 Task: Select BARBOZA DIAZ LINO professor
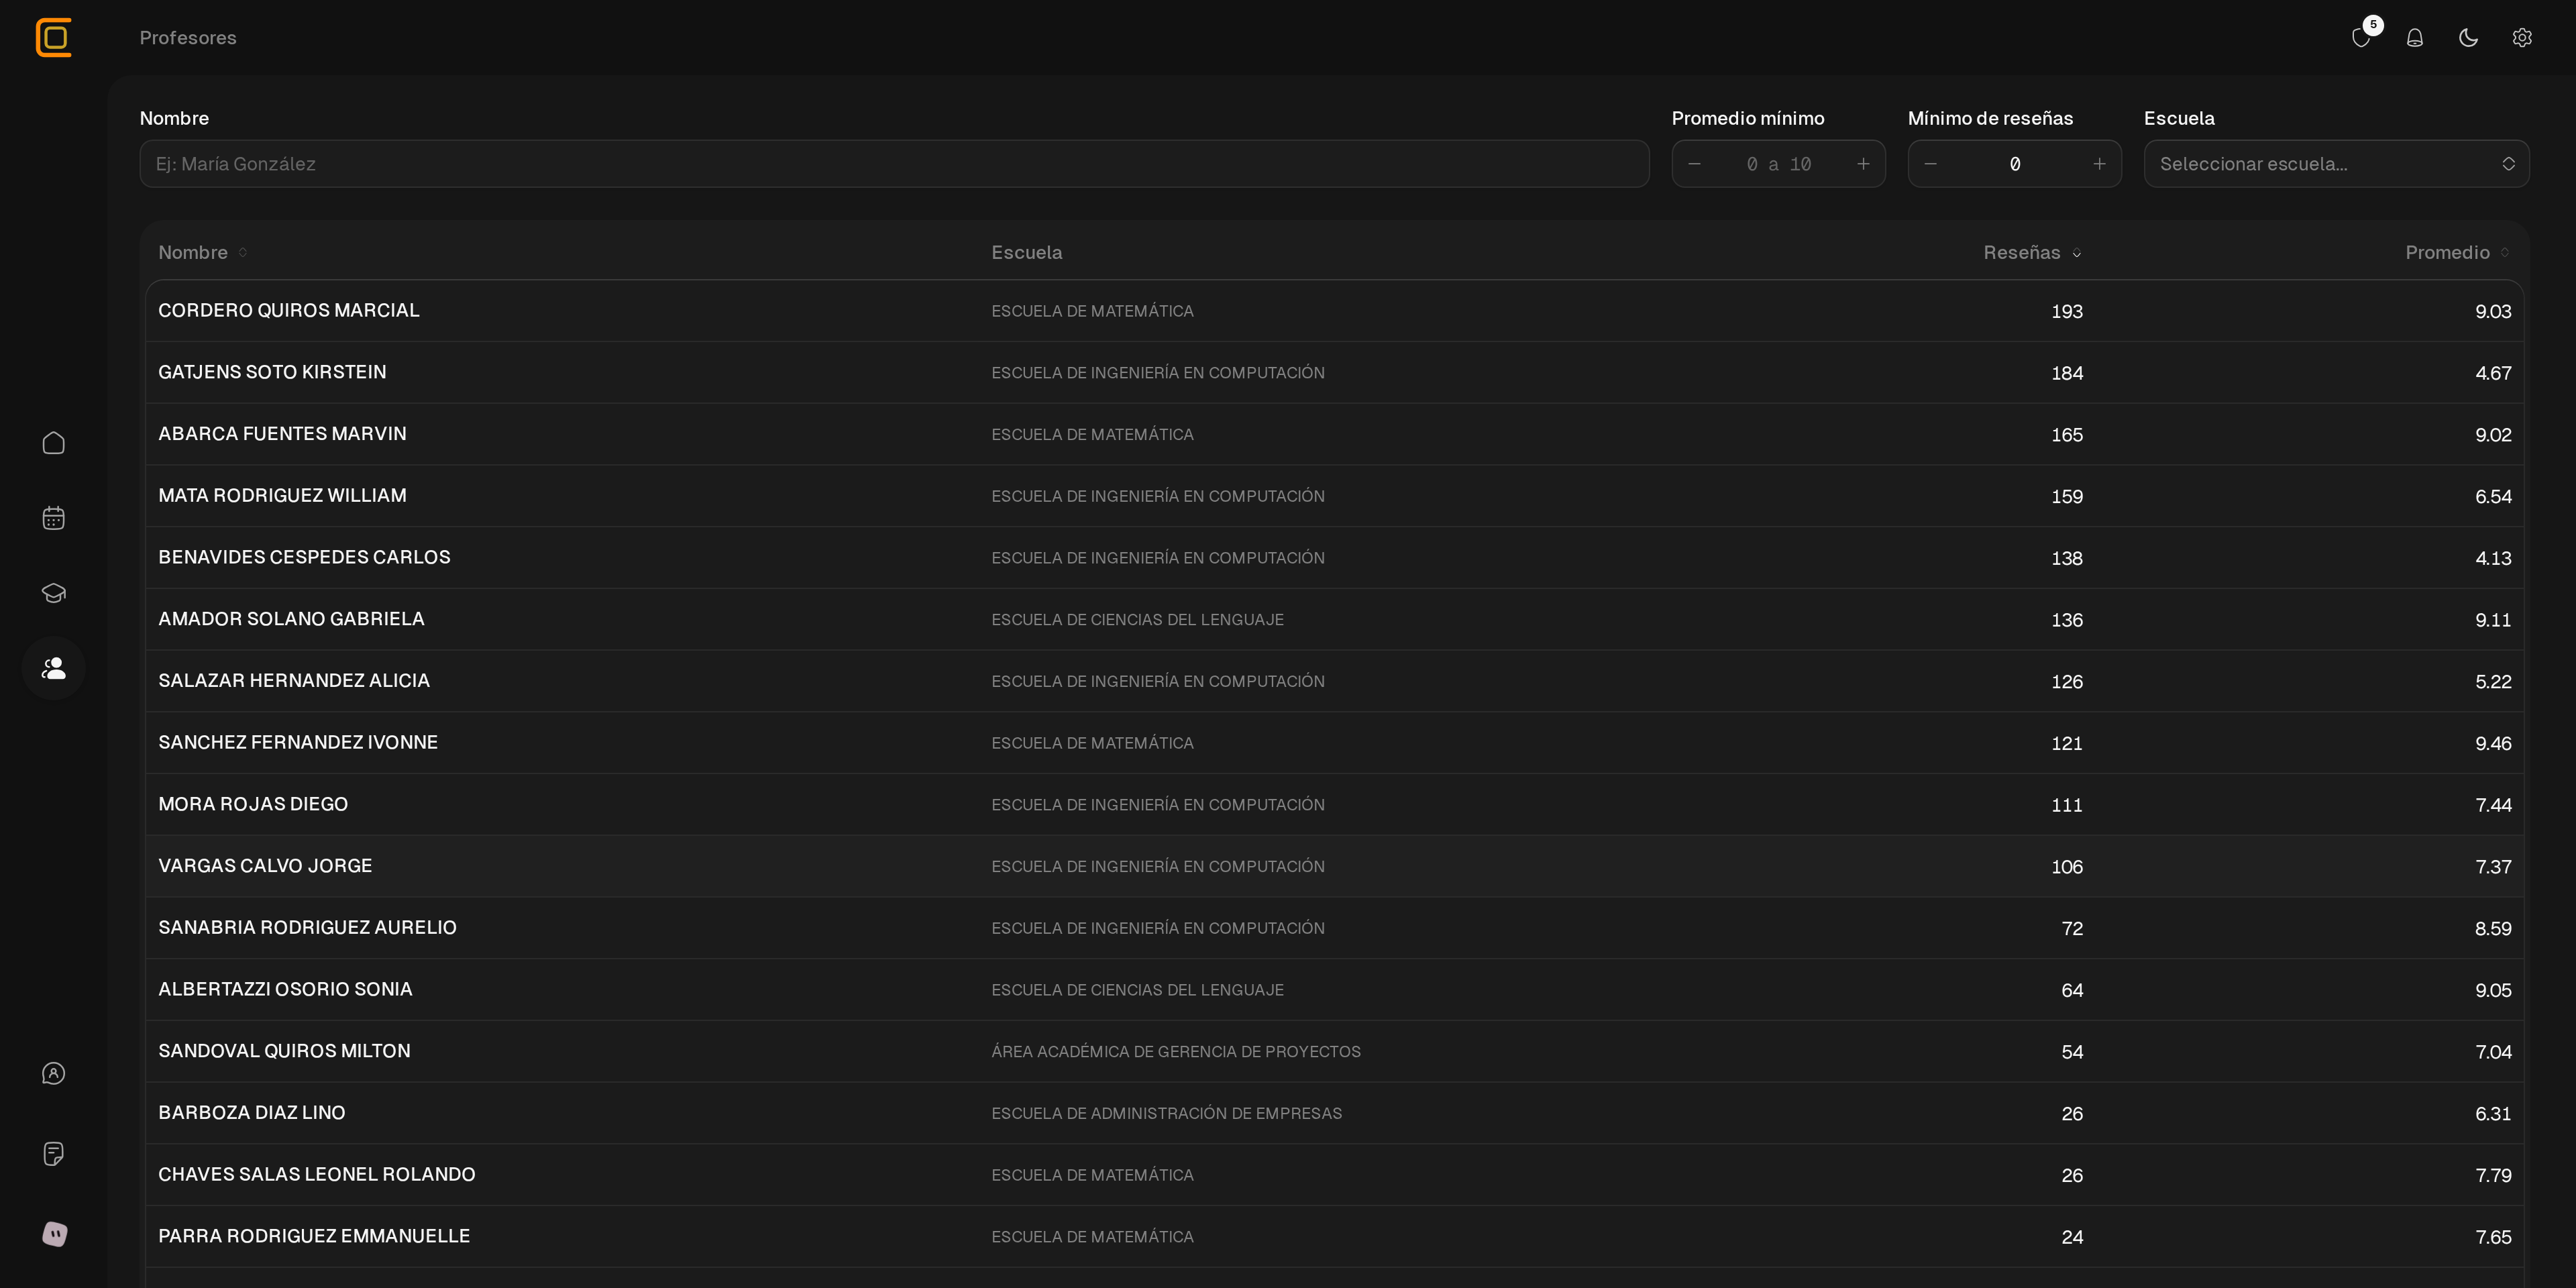pyautogui.click(x=1335, y=1113)
